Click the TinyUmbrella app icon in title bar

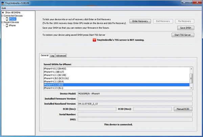3,3
